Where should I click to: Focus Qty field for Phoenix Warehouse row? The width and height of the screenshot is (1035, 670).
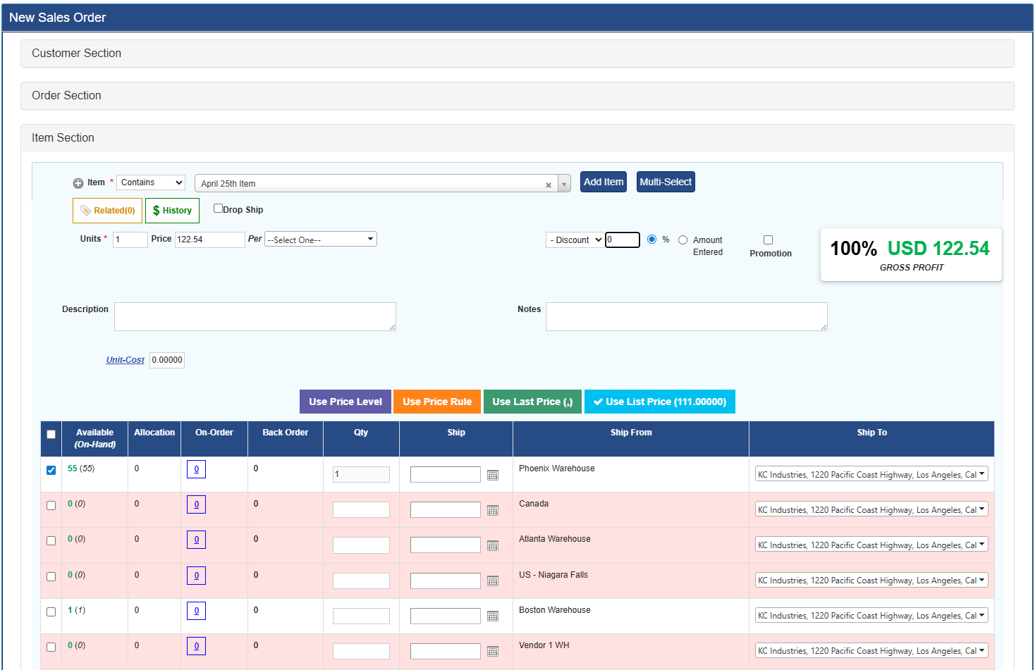(361, 475)
